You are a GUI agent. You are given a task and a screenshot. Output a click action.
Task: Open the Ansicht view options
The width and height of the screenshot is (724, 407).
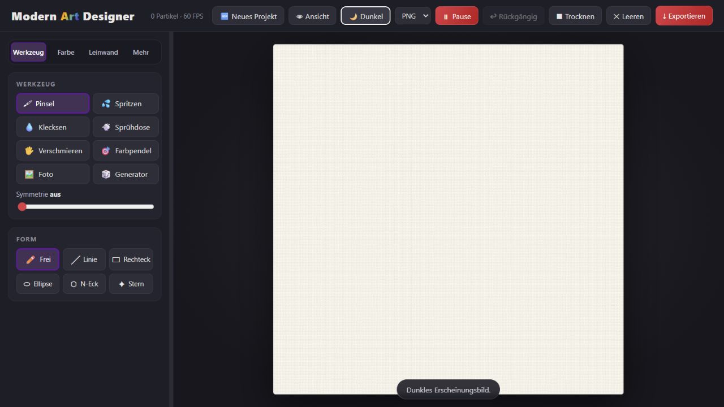312,16
